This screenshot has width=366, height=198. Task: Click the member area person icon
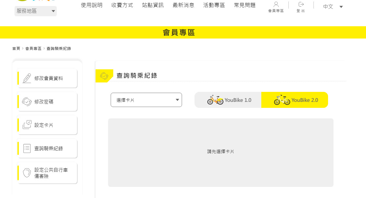tap(276, 4)
